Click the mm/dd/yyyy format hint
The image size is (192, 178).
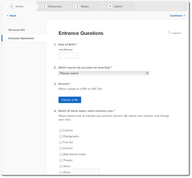66,50
